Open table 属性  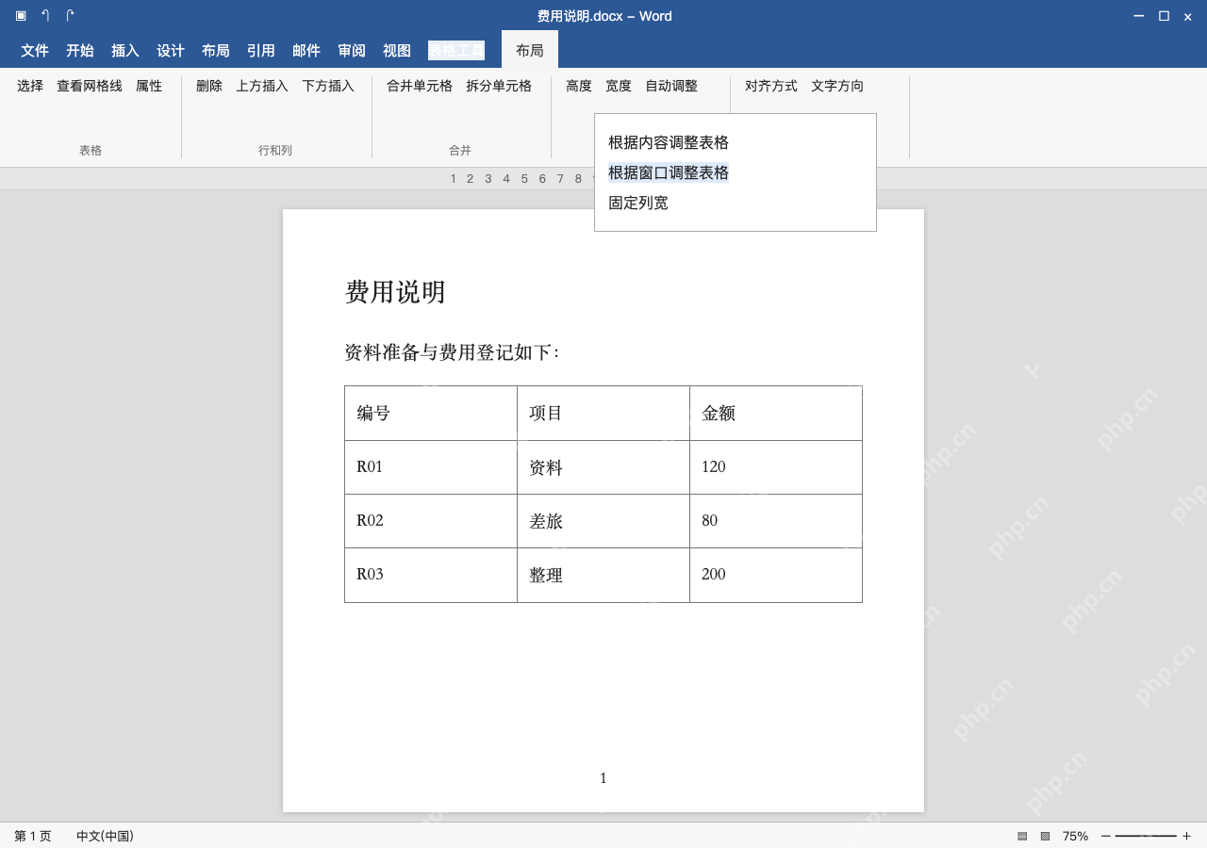pyautogui.click(x=149, y=86)
